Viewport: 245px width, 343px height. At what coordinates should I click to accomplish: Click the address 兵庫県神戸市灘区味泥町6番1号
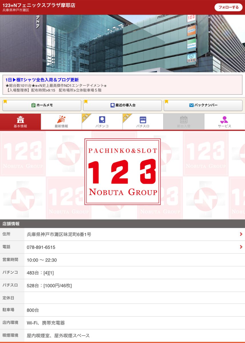coord(59,234)
